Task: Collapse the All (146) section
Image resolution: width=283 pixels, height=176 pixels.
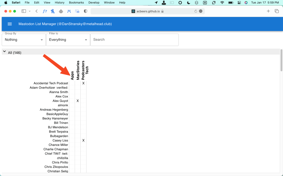Action: pyautogui.click(x=4, y=51)
